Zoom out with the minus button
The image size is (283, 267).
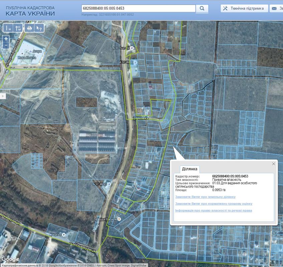tap(6, 45)
